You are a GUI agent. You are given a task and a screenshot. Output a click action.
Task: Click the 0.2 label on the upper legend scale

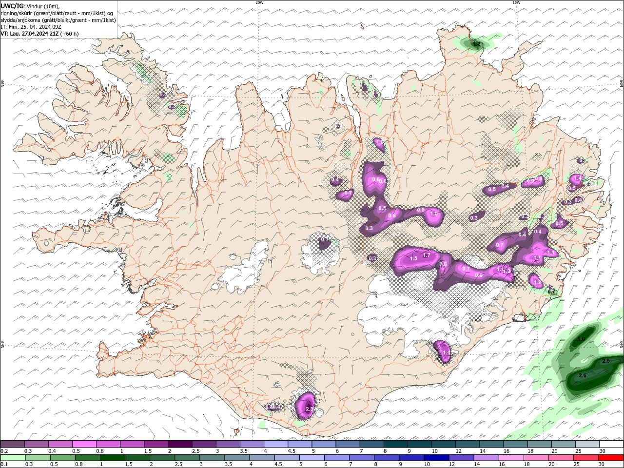(5, 451)
